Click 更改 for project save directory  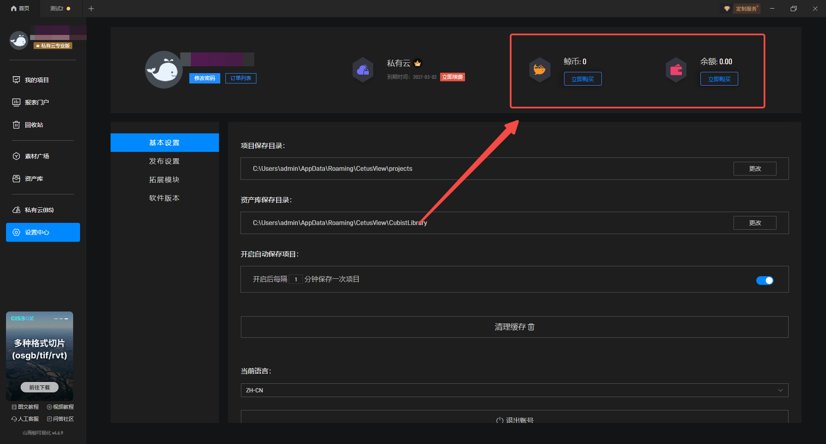[x=755, y=169]
